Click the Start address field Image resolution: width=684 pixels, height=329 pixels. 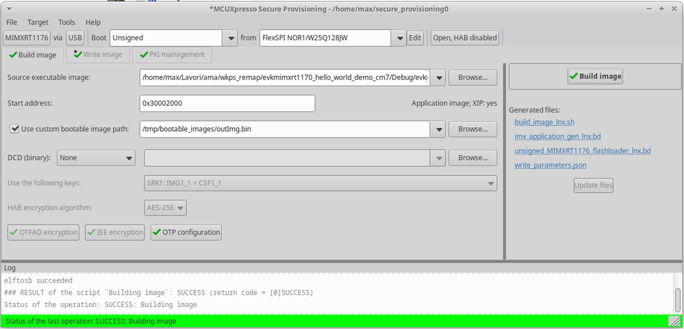(227, 103)
